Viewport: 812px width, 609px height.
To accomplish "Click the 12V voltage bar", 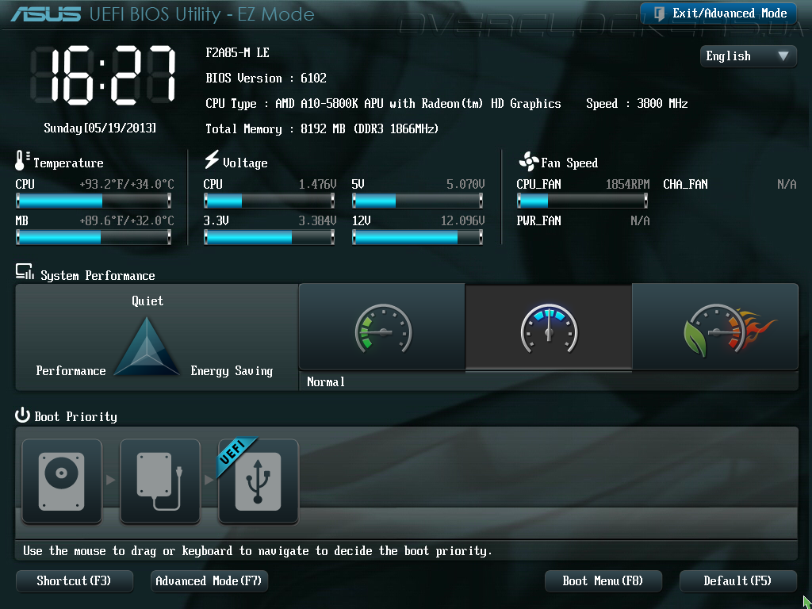I will 417,237.
